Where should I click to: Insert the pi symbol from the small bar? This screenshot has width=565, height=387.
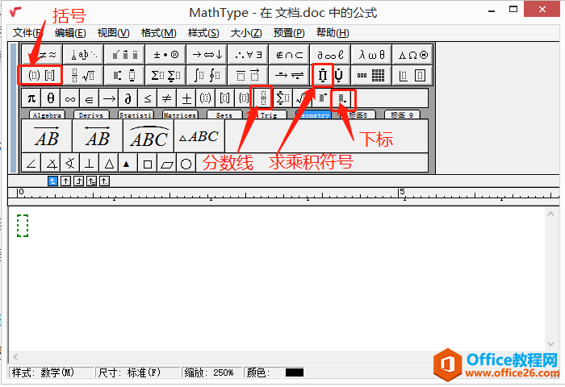click(31, 98)
